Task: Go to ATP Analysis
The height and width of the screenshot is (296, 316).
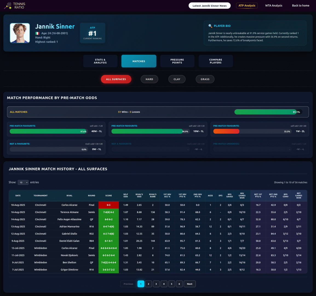Action: coord(247,5)
